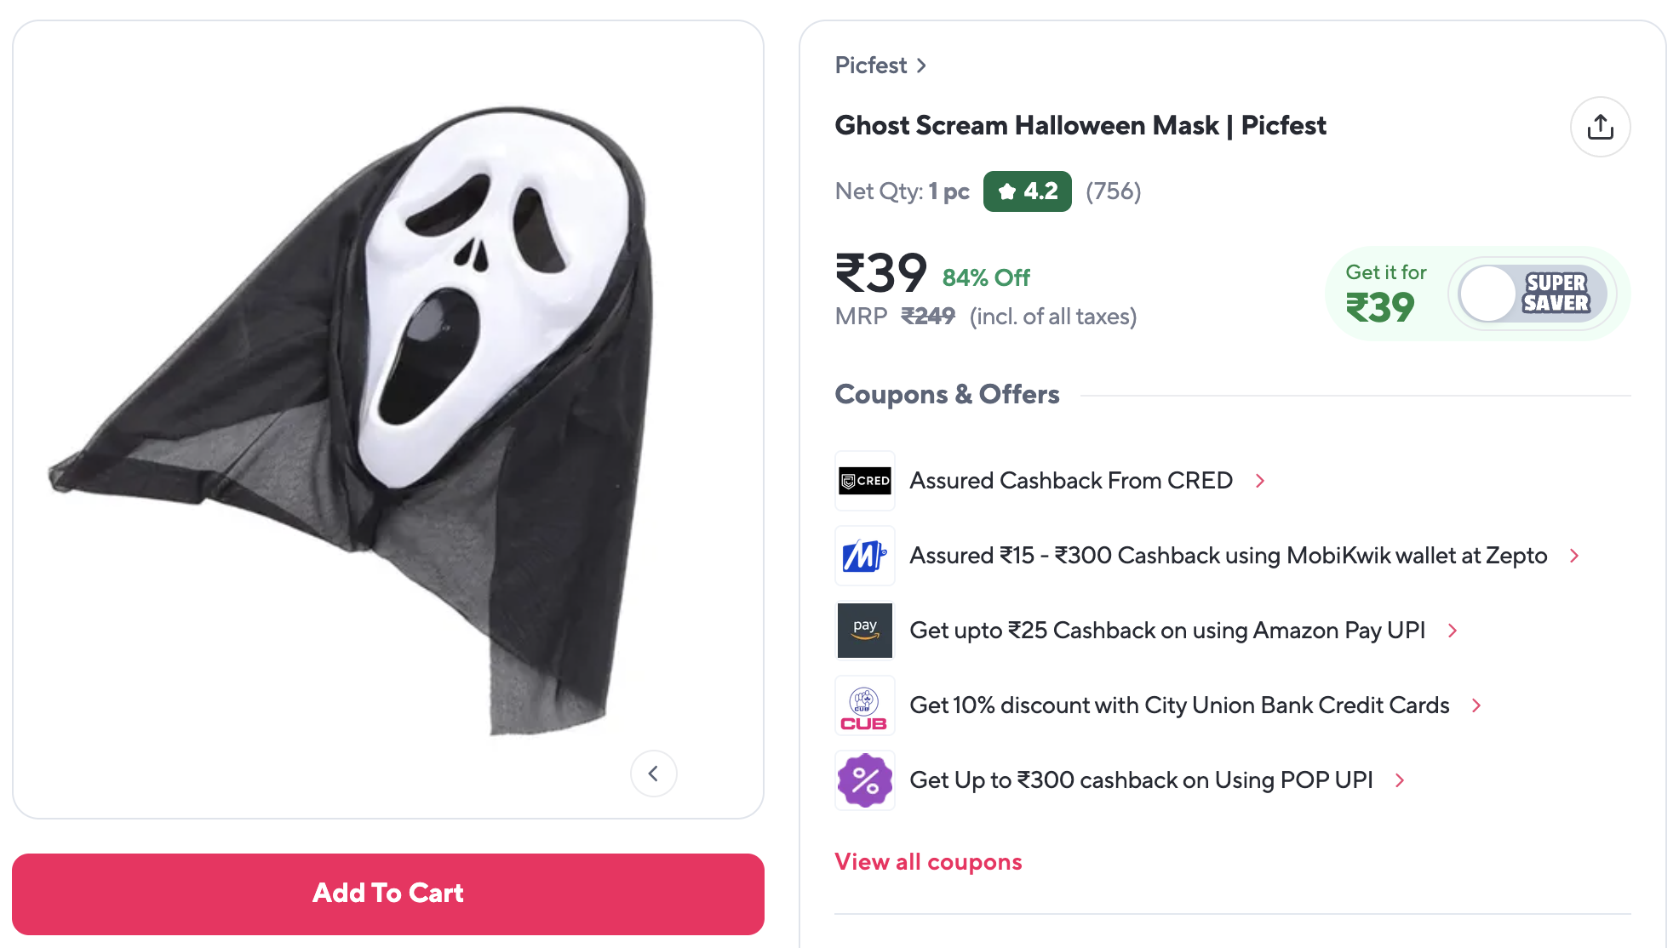1679x948 pixels.
Task: Expand Amazon Pay UPI cashback chevron
Action: point(1453,631)
